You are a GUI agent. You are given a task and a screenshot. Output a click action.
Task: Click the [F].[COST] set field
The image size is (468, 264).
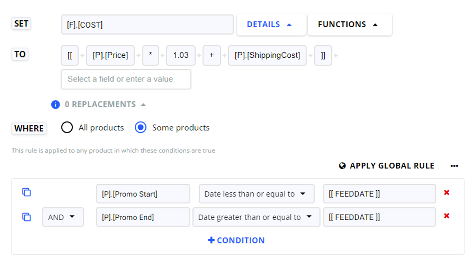(147, 24)
